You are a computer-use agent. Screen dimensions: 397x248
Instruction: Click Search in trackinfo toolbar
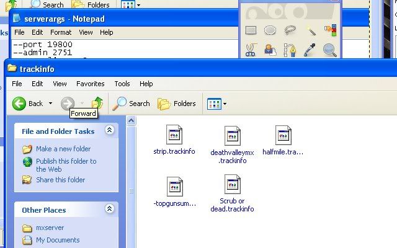[x=131, y=104]
